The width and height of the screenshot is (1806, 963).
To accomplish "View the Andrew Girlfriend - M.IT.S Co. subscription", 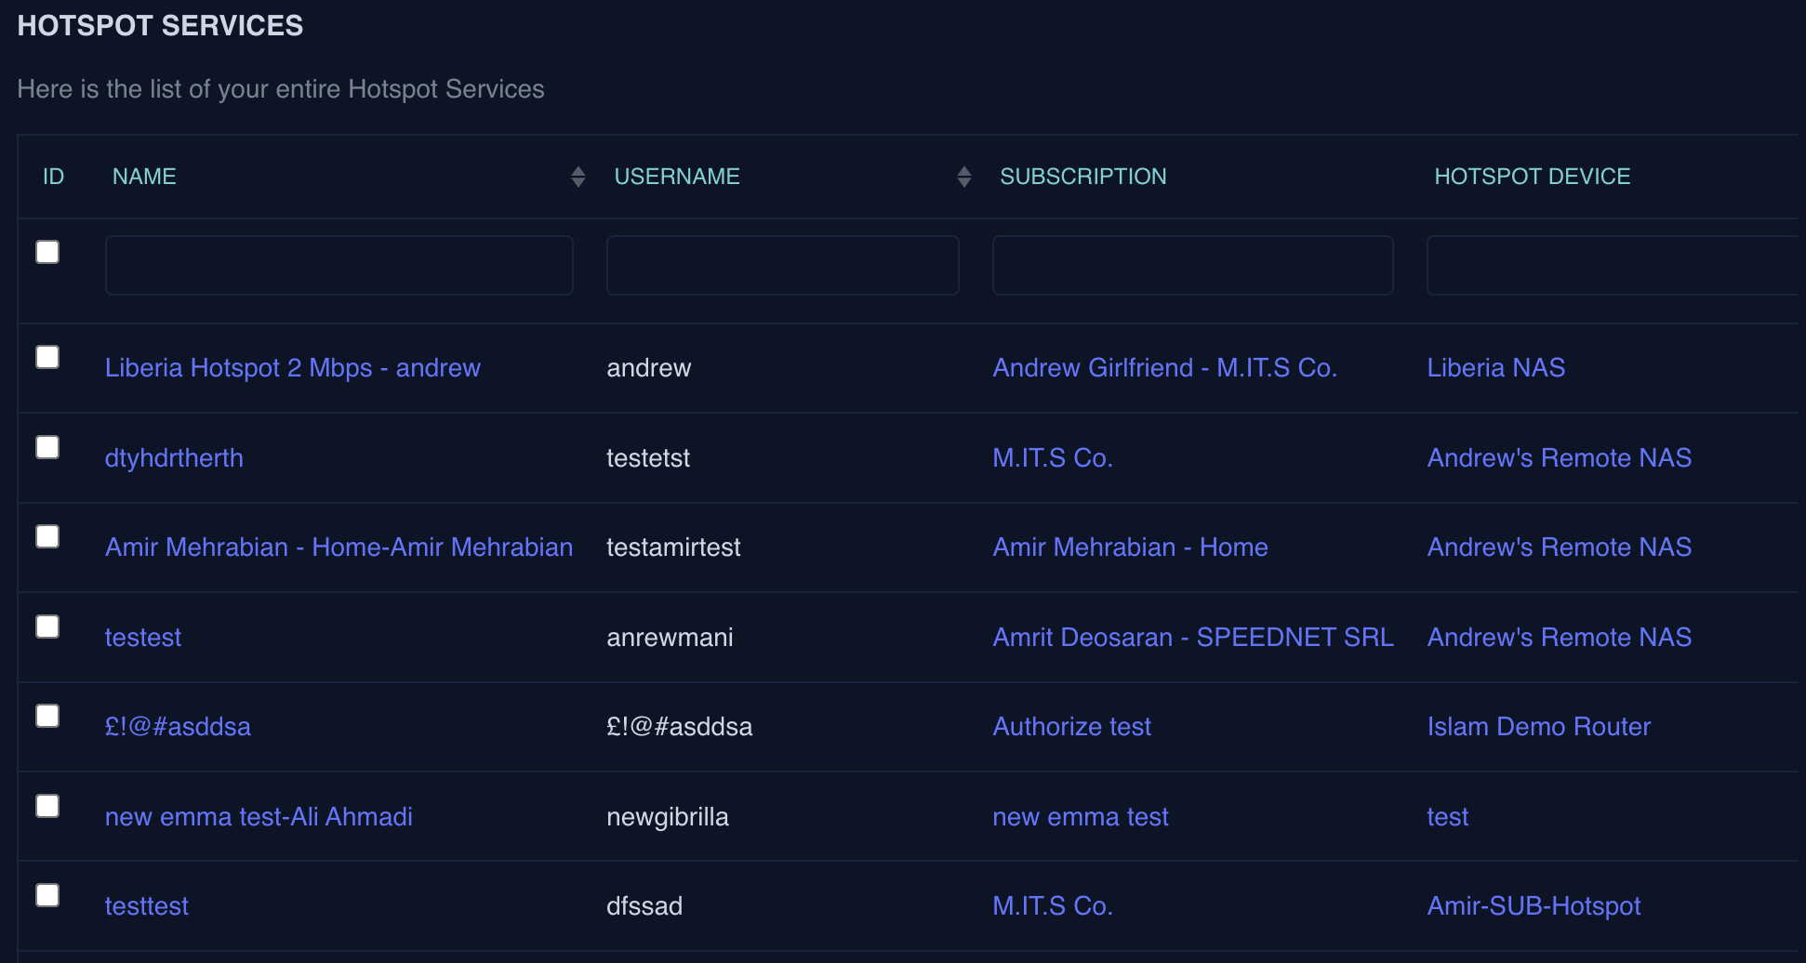I will coord(1164,368).
